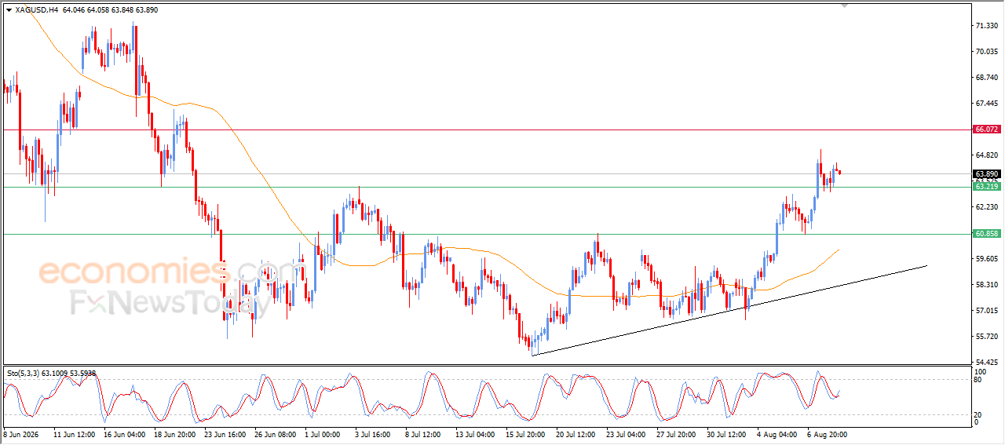Click the gray chart shift triangle marker
This screenshot has height=445, width=1005.
click(844, 4)
